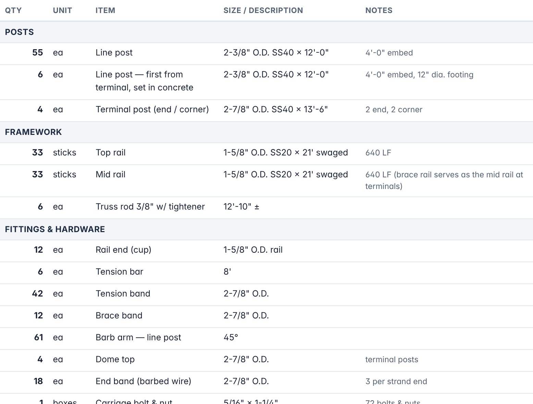Click the Tension band size "2-7/8" O.D."
Screen dimensions: 533x404
tap(246, 294)
